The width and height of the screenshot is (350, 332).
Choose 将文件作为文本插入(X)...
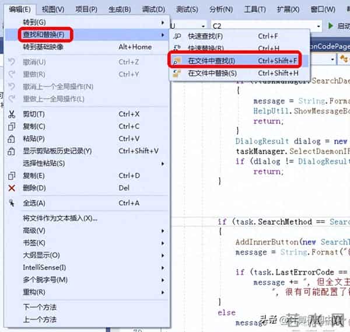87,218
